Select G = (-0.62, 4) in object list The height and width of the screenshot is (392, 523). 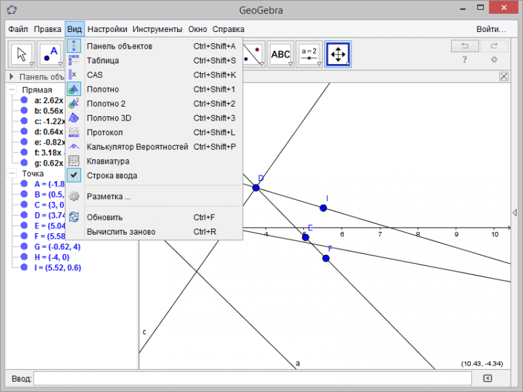click(57, 246)
